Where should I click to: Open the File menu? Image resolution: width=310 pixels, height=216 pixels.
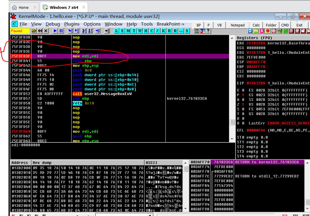pyautogui.click(x=23, y=24)
